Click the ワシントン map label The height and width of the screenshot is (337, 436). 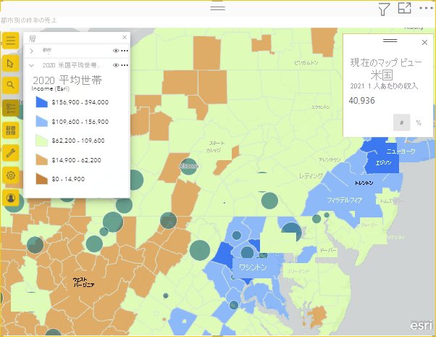click(x=253, y=267)
